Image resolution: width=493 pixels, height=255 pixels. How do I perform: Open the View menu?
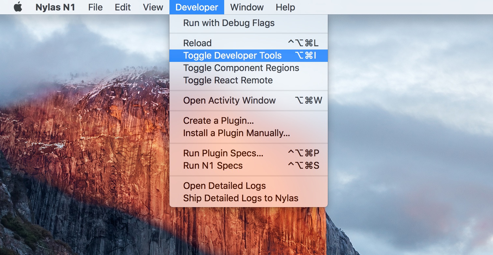coord(153,7)
